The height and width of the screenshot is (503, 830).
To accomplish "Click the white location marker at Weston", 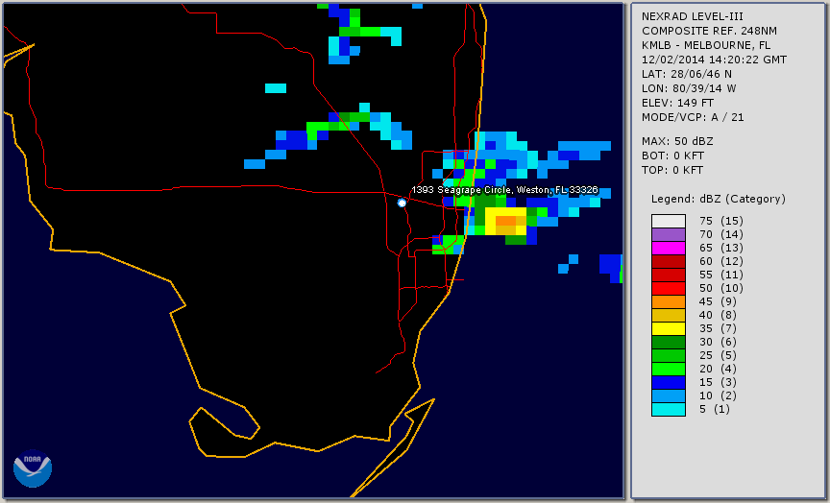I will [402, 203].
